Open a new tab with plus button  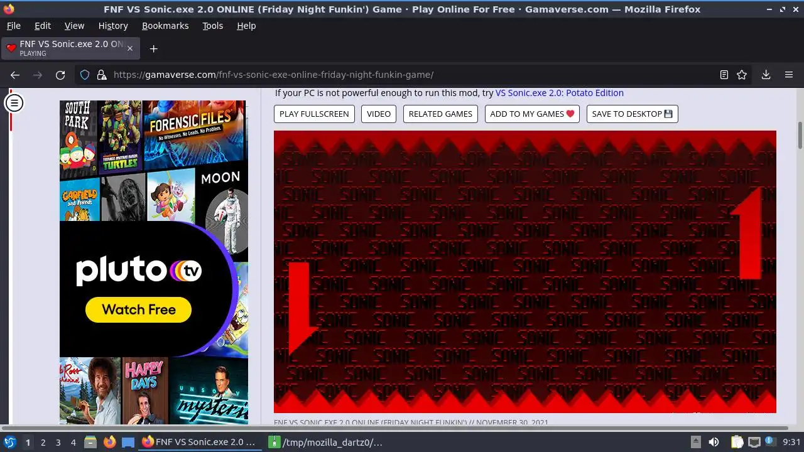click(153, 48)
